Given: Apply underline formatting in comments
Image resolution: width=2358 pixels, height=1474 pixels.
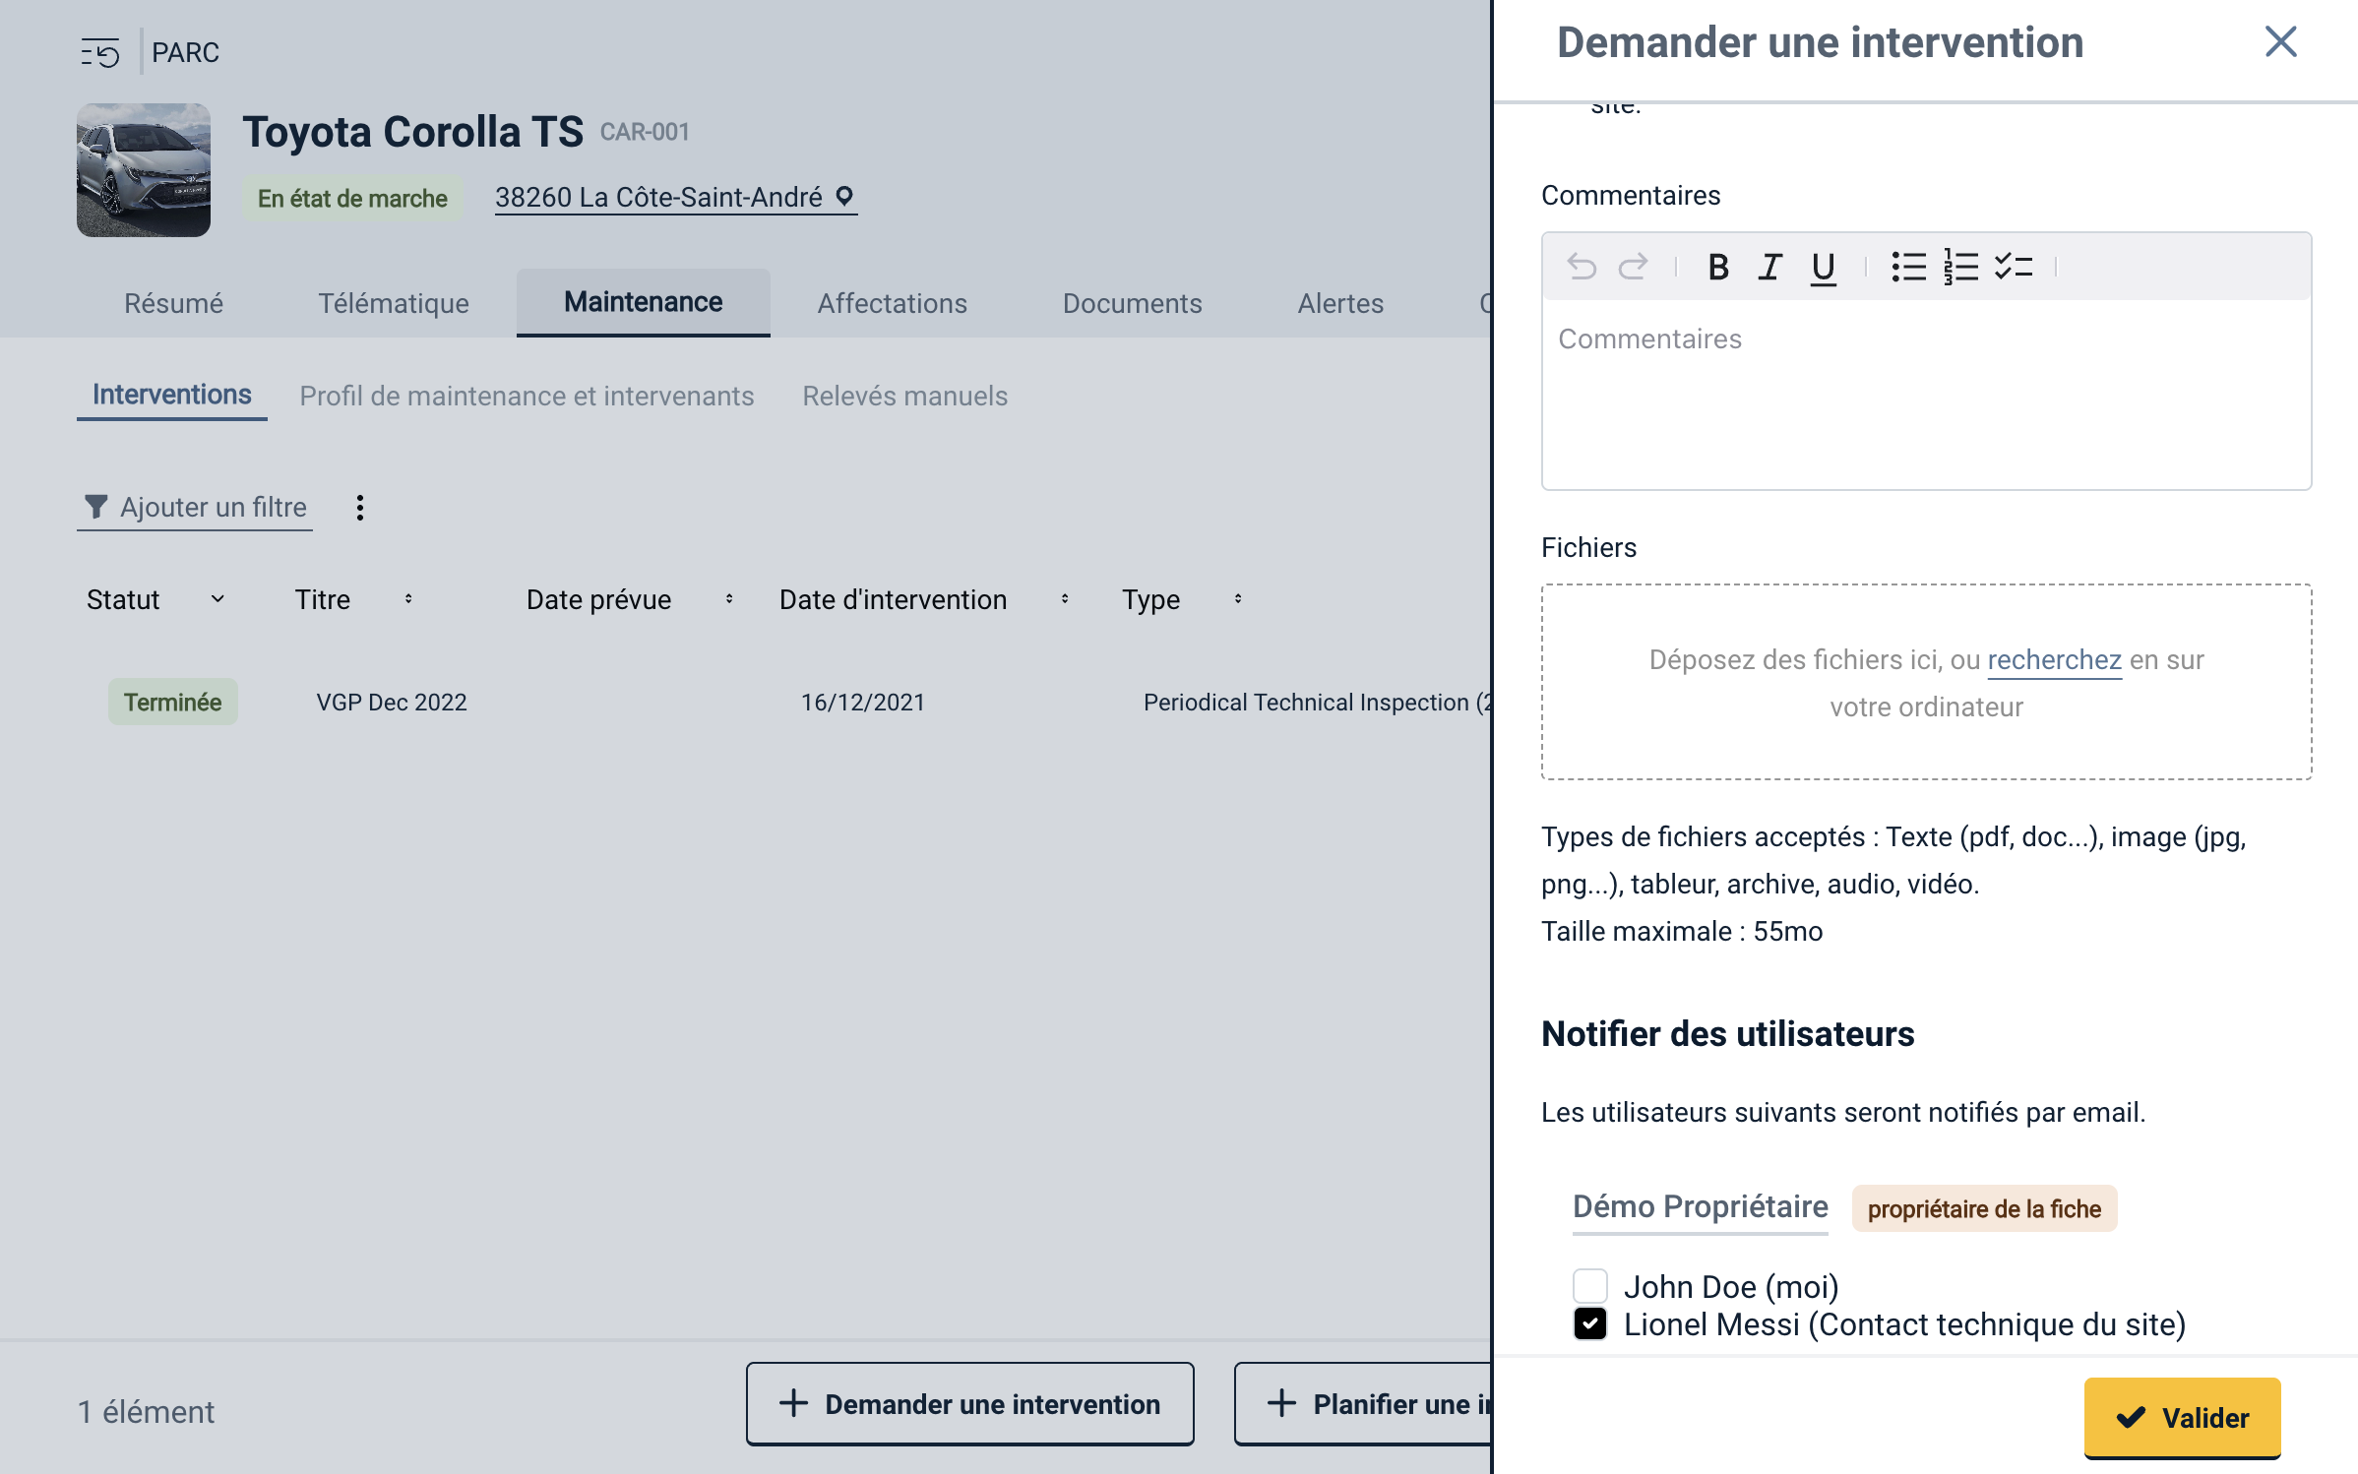Looking at the screenshot, I should [1823, 267].
